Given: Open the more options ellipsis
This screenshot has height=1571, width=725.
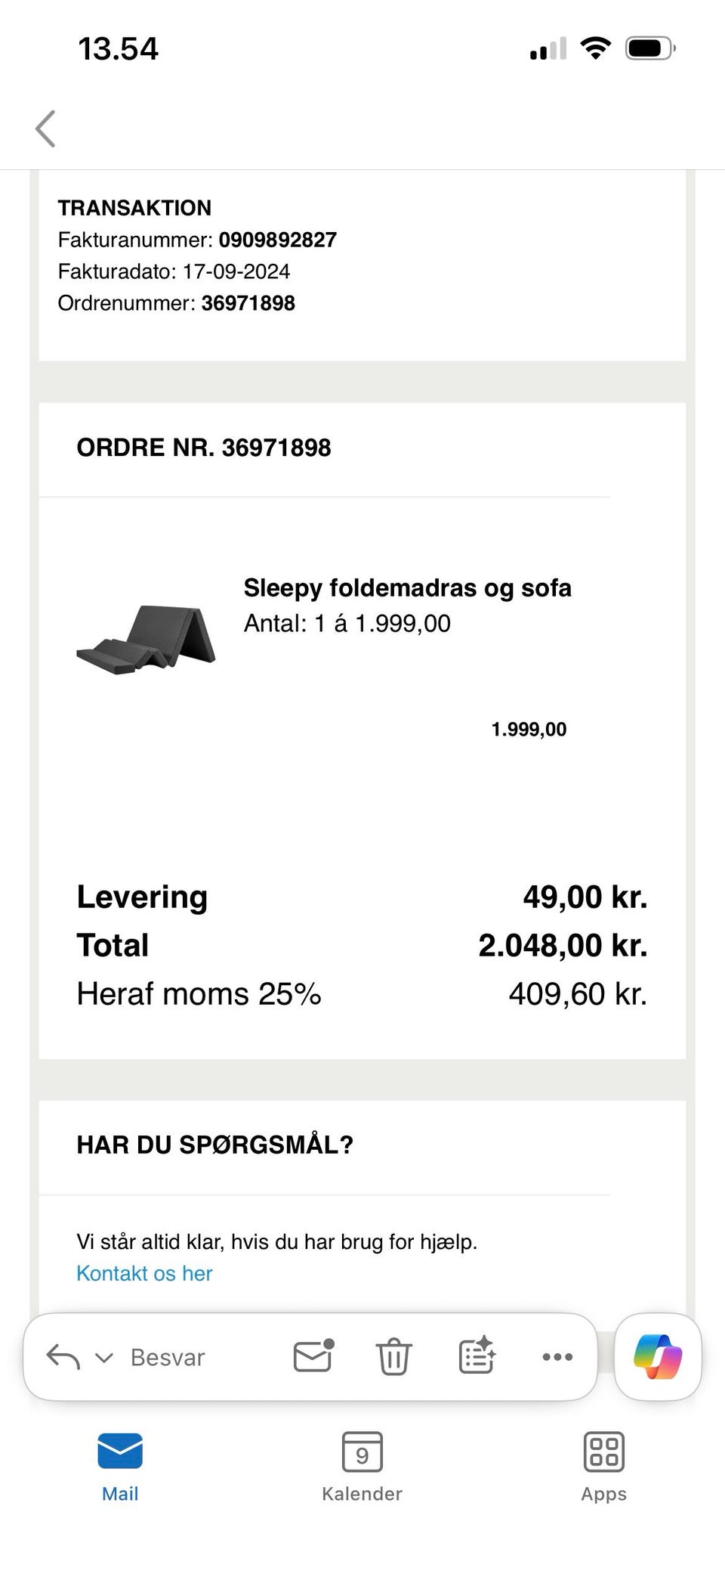Looking at the screenshot, I should coord(557,1357).
